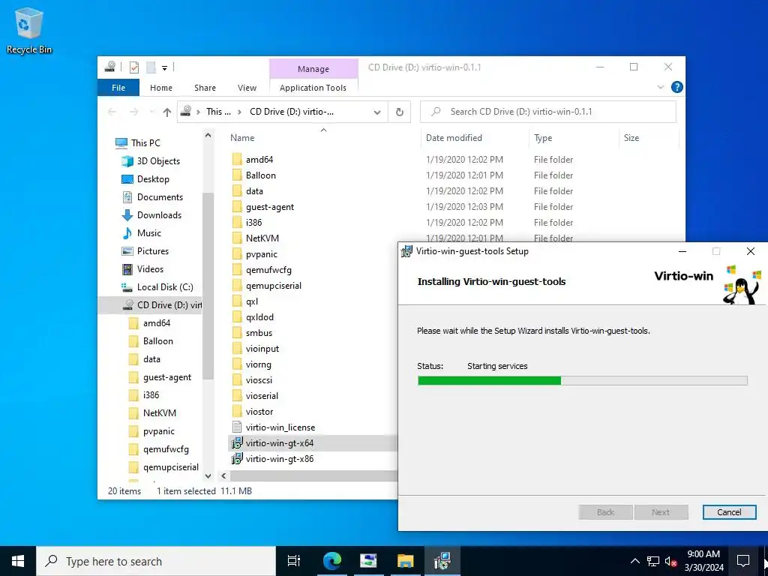Select the vioserial folder in file list
The image size is (768, 576).
(x=262, y=396)
